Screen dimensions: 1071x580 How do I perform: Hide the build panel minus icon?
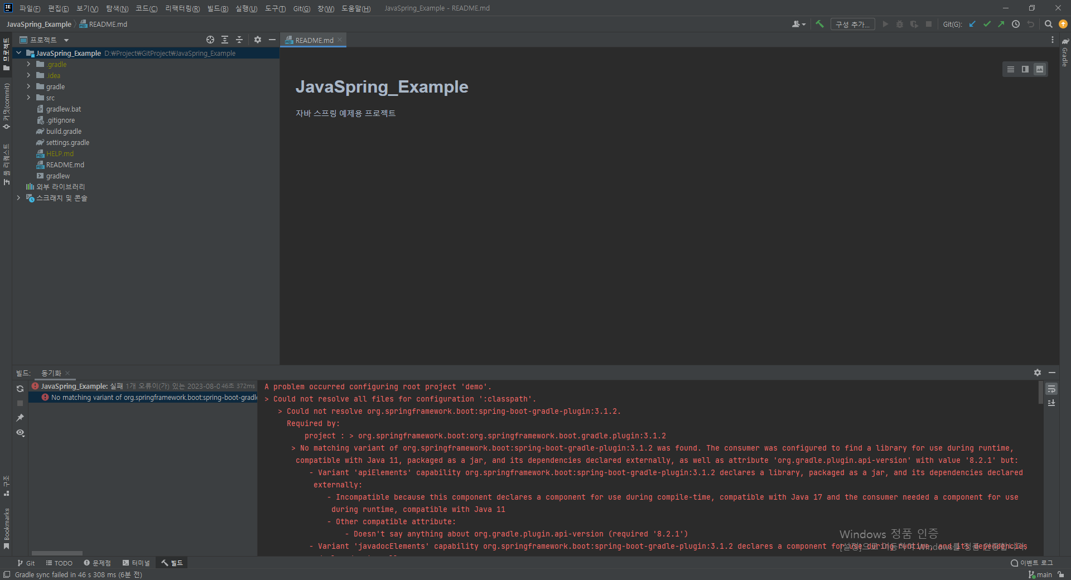click(x=1051, y=373)
